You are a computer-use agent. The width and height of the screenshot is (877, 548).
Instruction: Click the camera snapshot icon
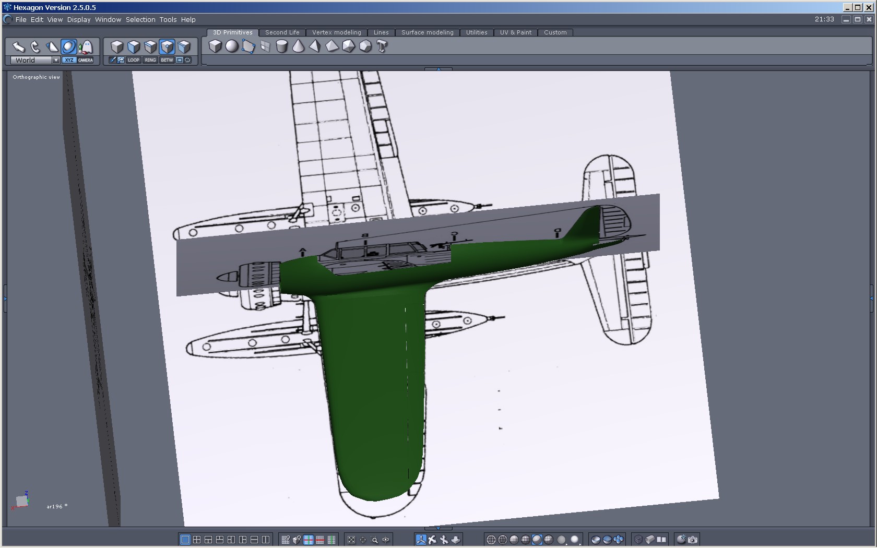tap(693, 540)
